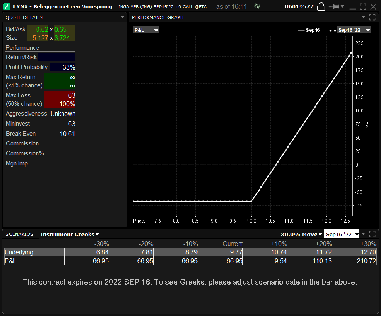This screenshot has width=381, height=316.
Task: Click the Aggressiveness Unknown value
Action: tap(63, 114)
